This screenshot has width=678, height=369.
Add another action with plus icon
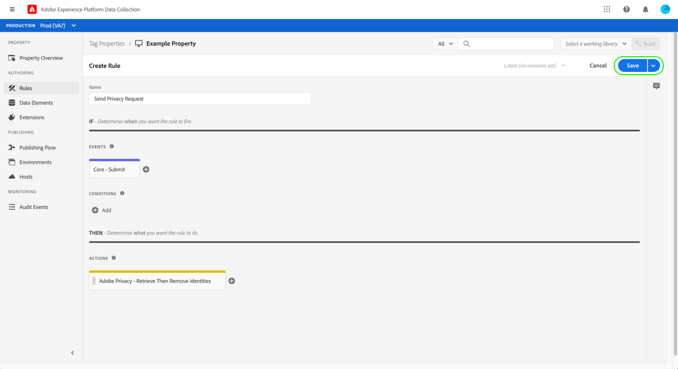232,281
